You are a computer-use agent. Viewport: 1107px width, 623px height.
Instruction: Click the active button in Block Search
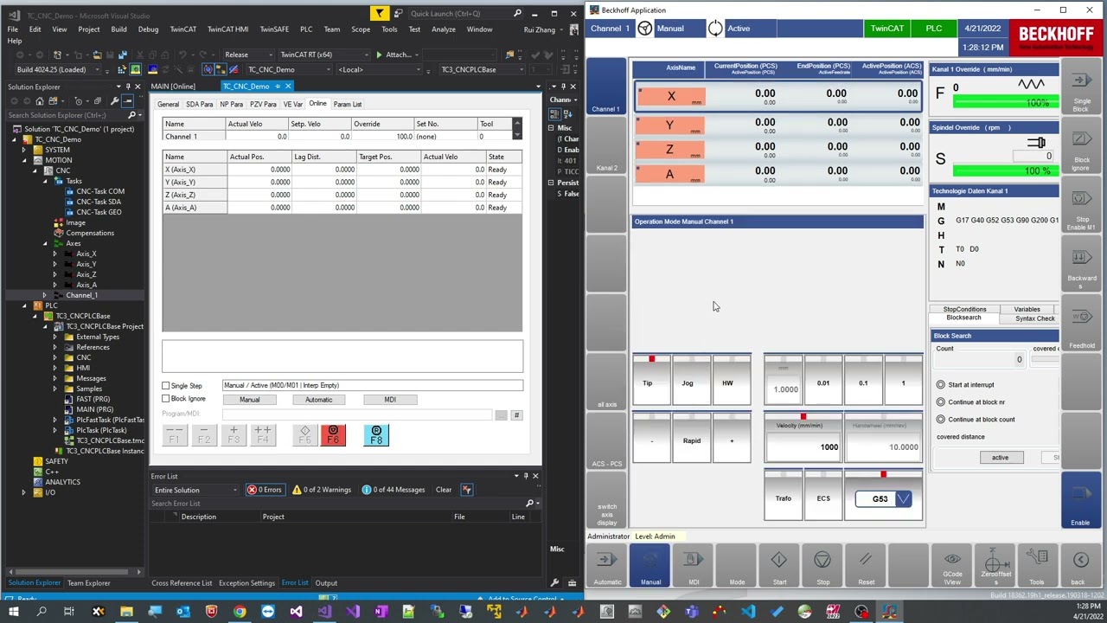1000,457
